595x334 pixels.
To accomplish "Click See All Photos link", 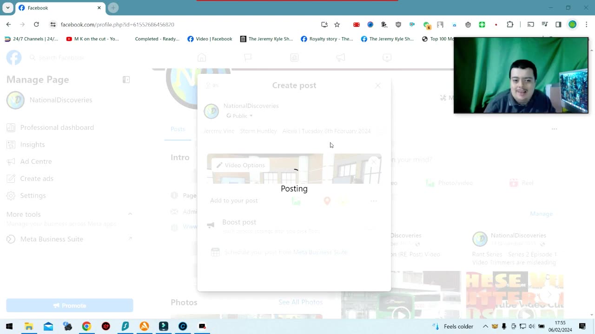I will (300, 302).
